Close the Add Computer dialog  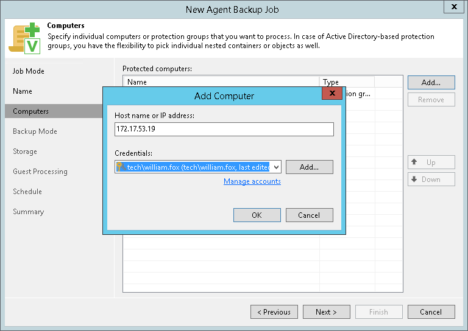tap(331, 94)
